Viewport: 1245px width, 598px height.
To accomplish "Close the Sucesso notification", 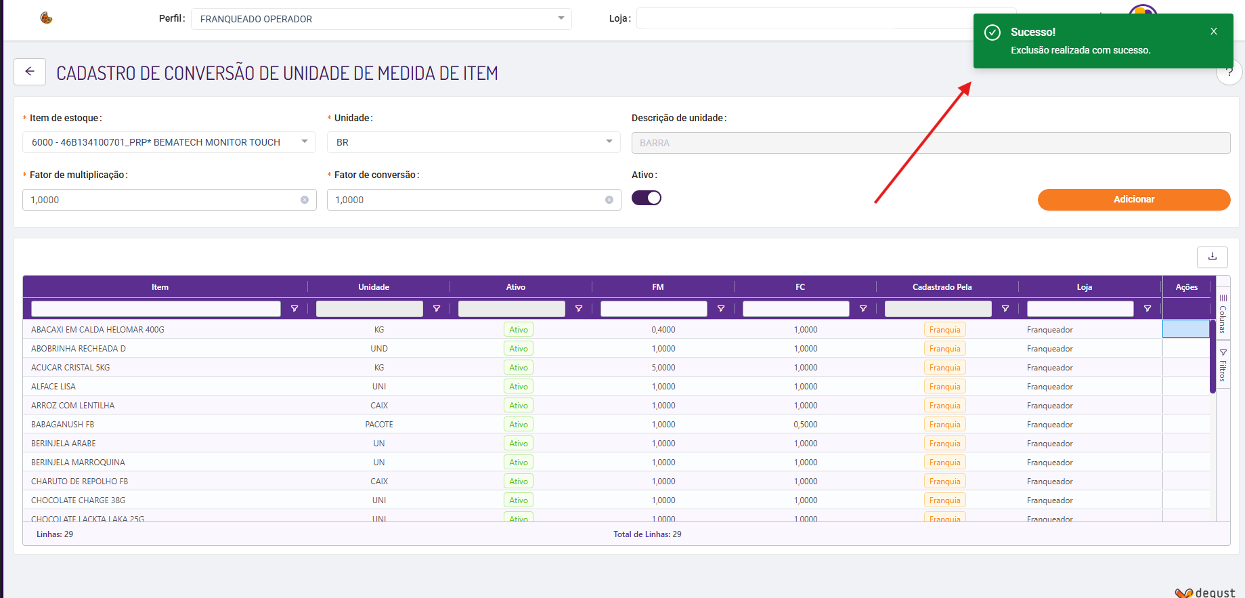I will click(1214, 31).
